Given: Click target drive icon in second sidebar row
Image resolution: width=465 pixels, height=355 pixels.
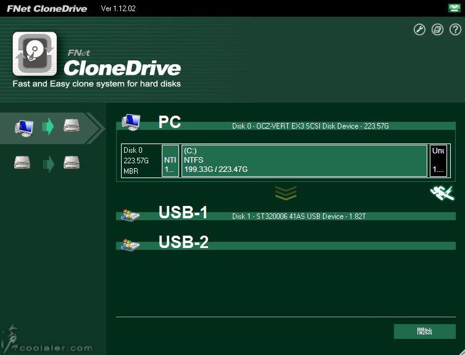Looking at the screenshot, I should (x=72, y=163).
